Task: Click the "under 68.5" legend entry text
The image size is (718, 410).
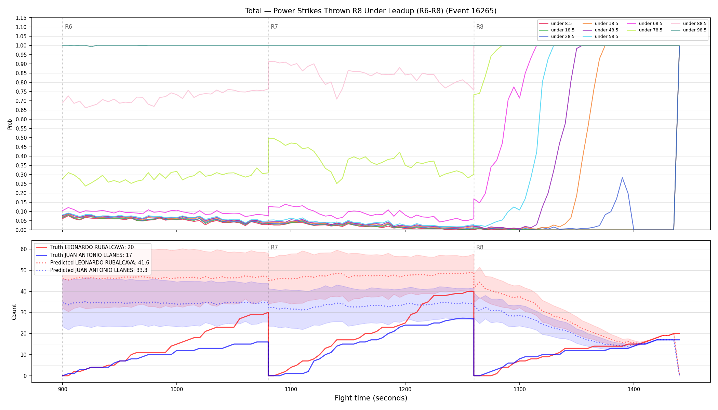Action: pos(651,24)
